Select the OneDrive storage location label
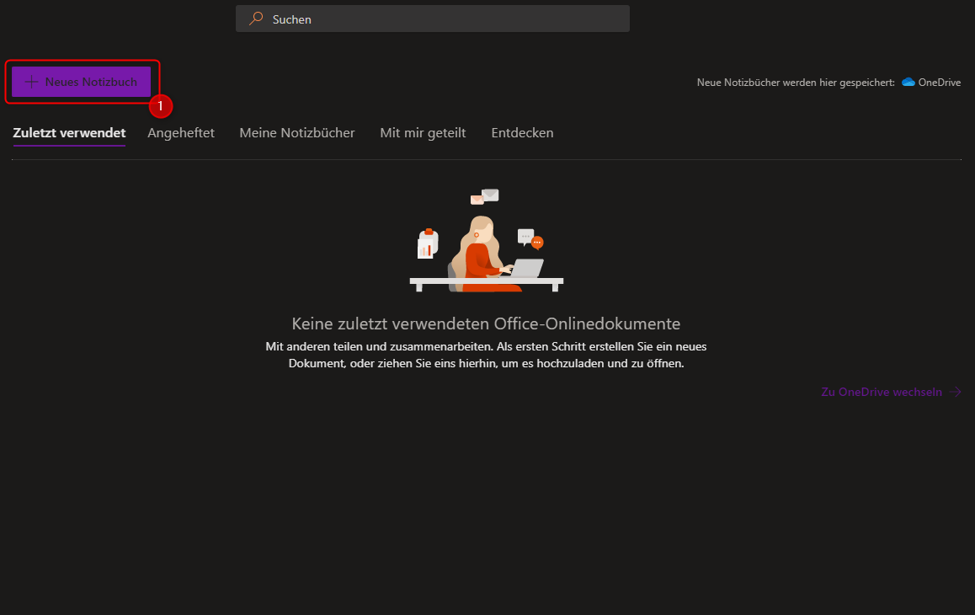The image size is (975, 615). click(x=939, y=83)
